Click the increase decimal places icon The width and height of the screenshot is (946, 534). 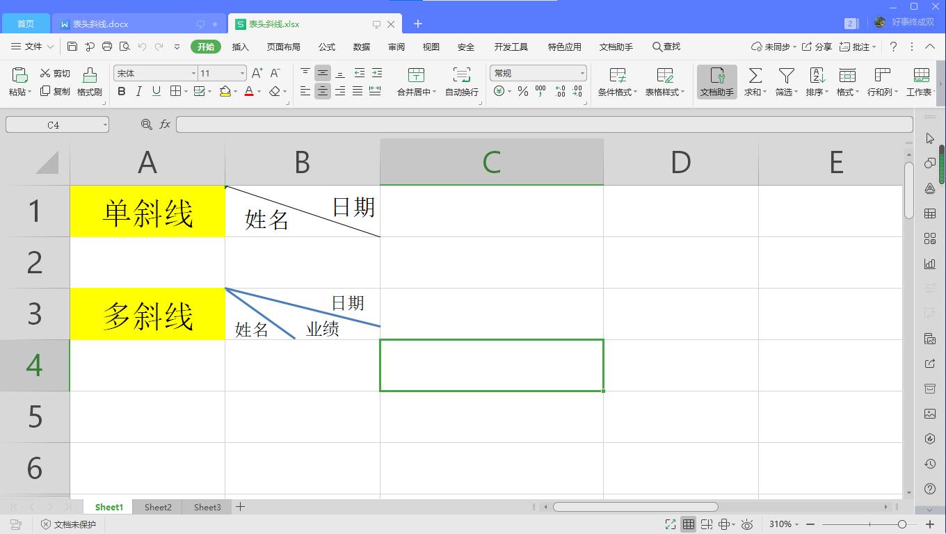point(560,91)
